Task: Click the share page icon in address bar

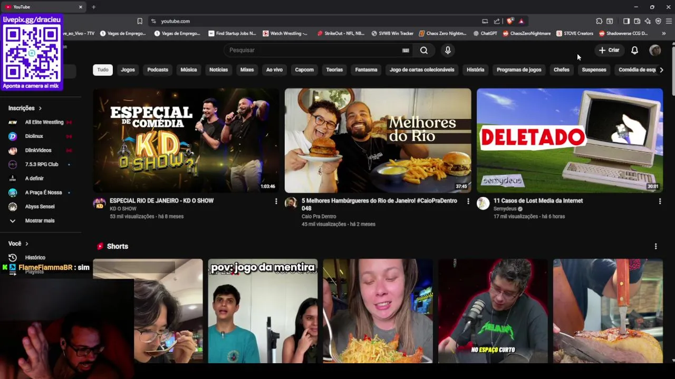Action: (x=497, y=21)
